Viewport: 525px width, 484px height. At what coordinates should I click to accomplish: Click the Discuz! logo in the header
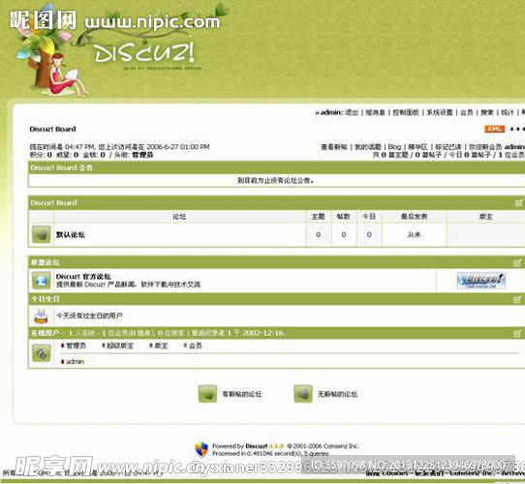(144, 52)
